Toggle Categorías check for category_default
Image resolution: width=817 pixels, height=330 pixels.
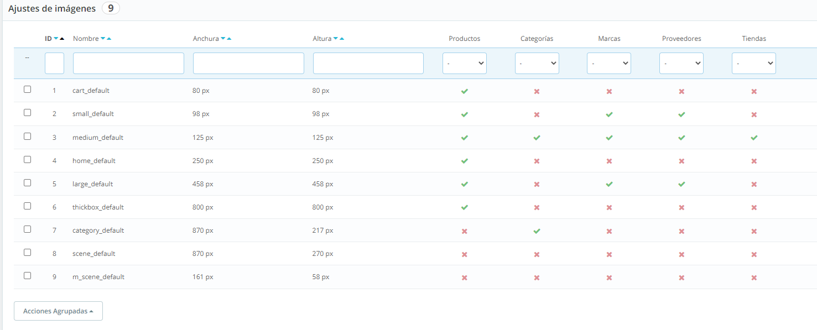(x=537, y=231)
